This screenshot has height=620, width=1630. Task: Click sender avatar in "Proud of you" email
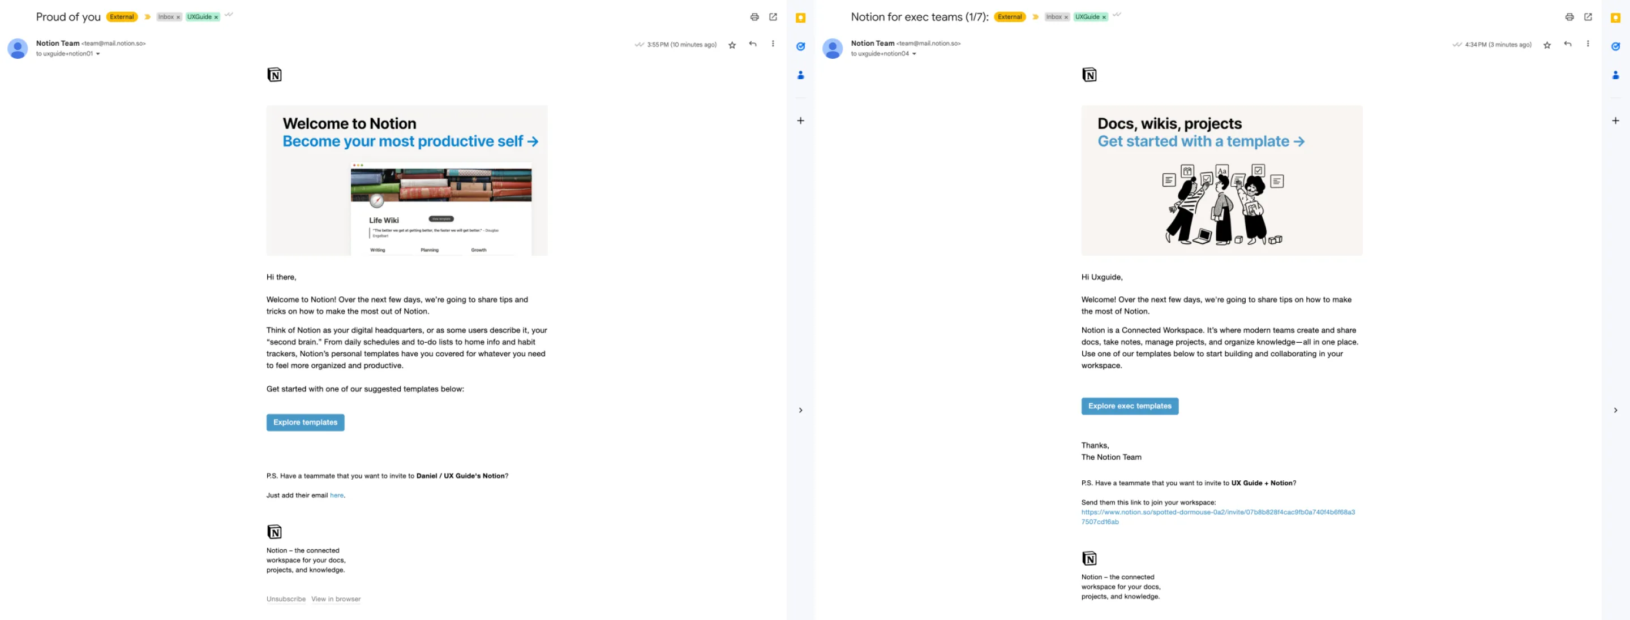pos(18,49)
